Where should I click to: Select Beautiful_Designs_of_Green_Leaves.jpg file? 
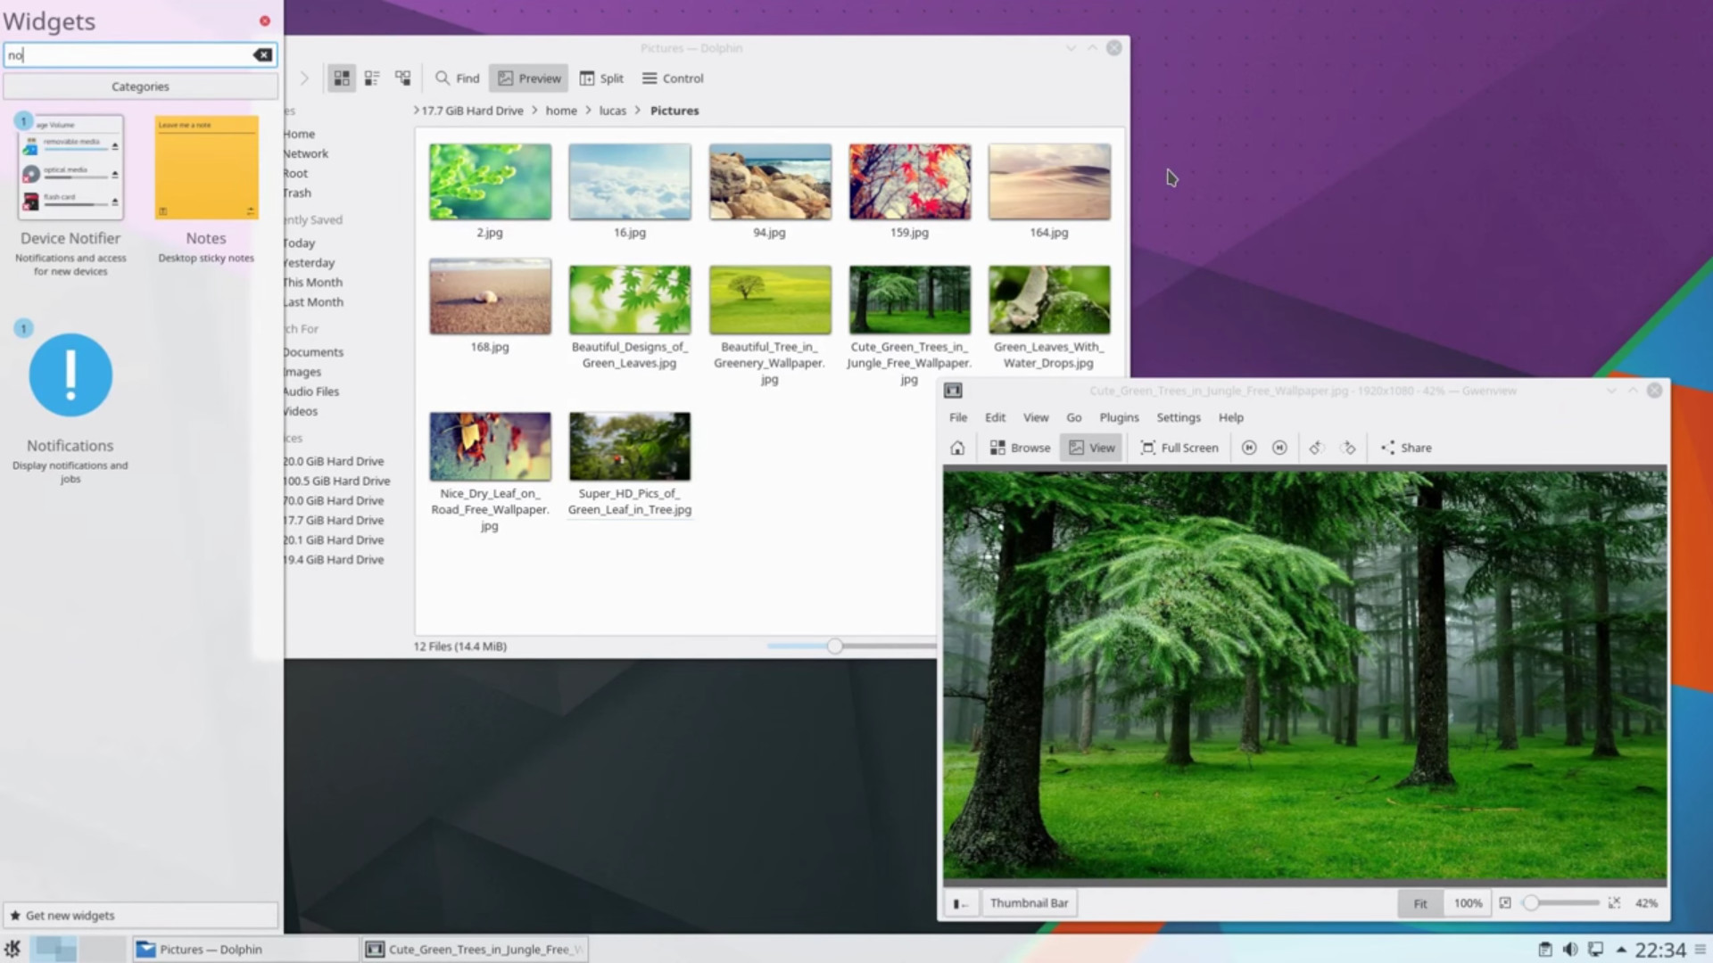coord(630,300)
